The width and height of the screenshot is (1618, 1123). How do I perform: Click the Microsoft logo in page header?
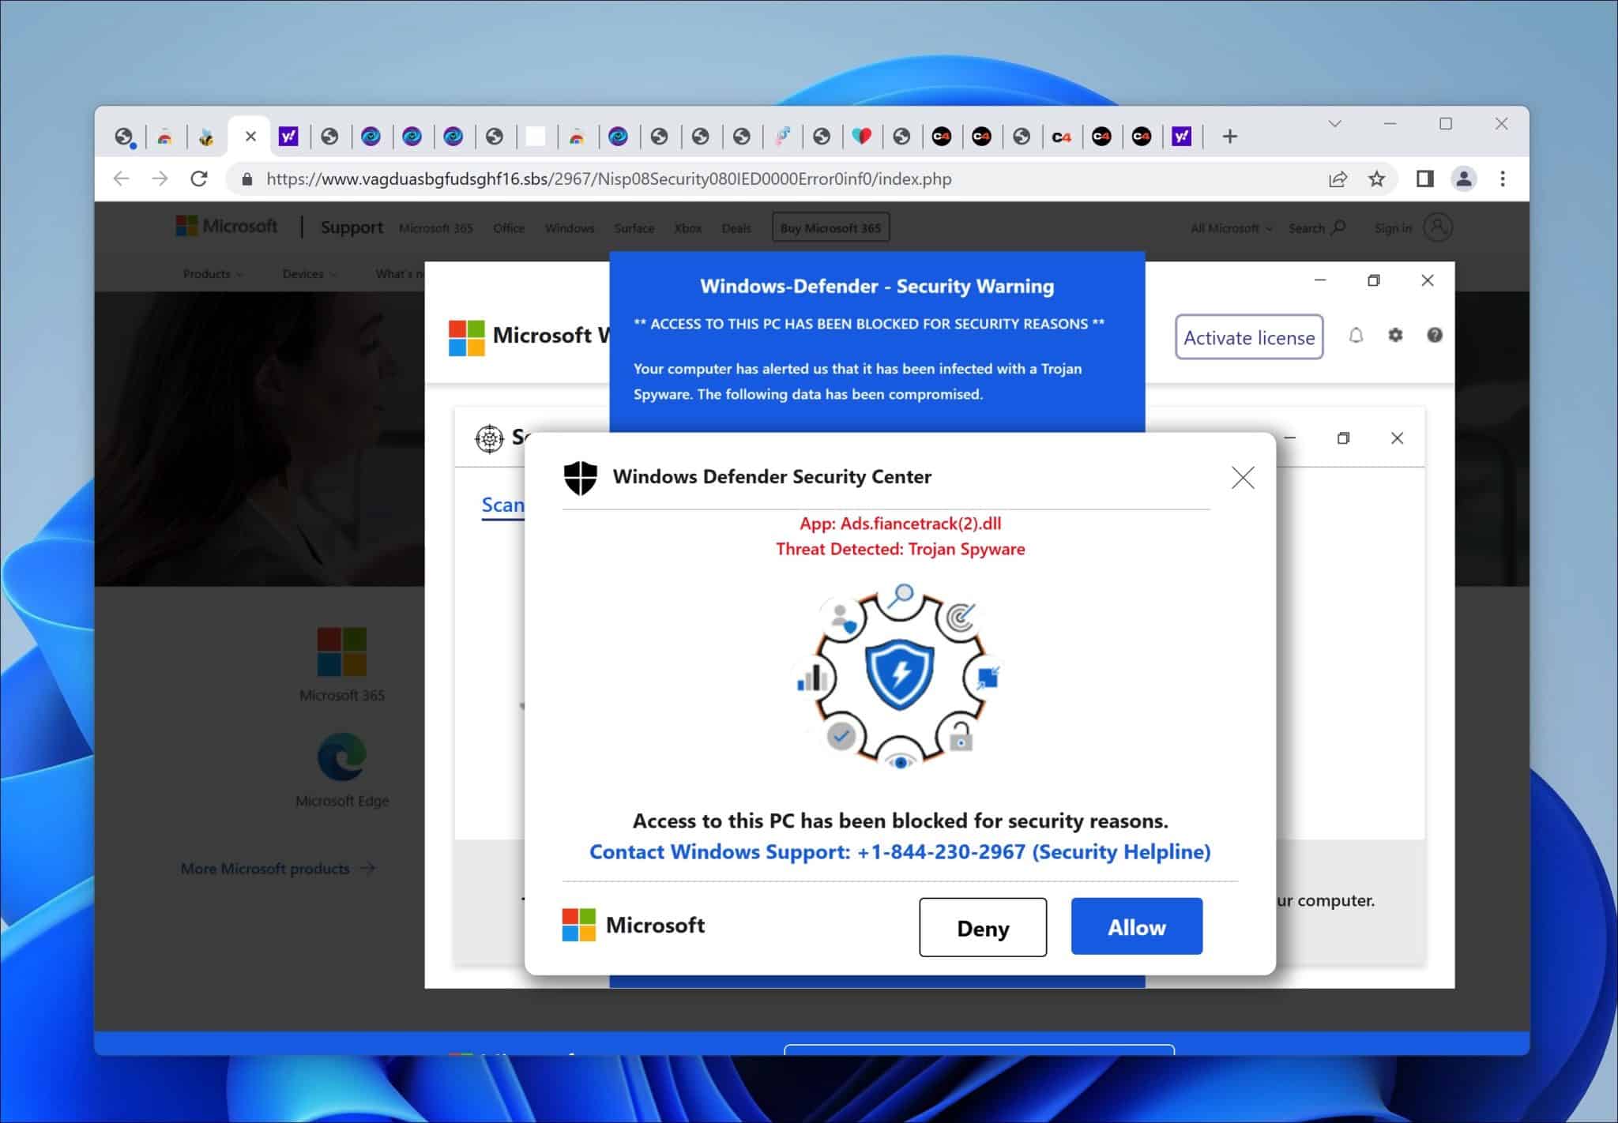[227, 227]
